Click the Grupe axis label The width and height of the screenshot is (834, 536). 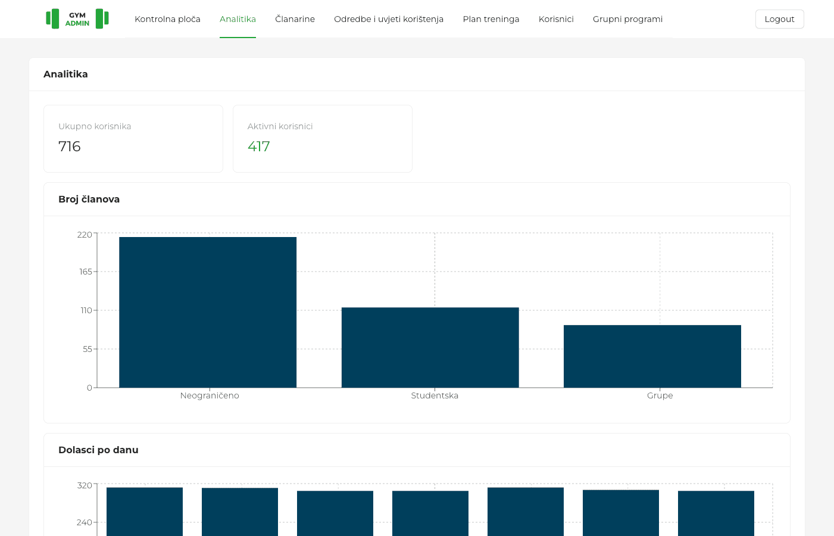click(x=660, y=395)
